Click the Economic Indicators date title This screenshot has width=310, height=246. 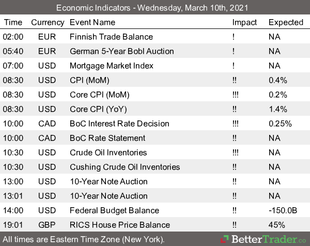(155, 7)
